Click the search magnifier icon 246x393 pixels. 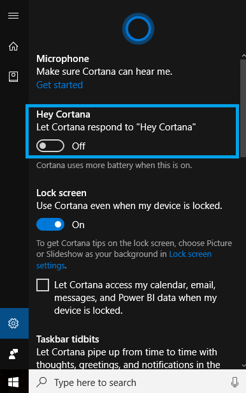pos(41,382)
